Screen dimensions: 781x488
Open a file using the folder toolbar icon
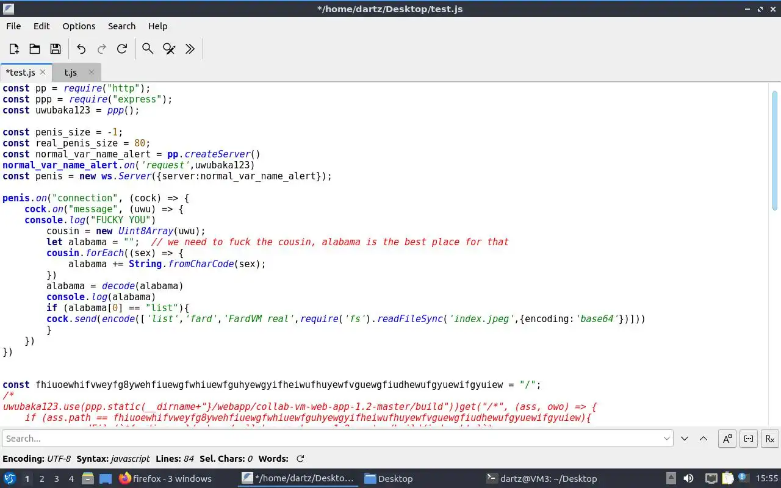click(x=35, y=49)
